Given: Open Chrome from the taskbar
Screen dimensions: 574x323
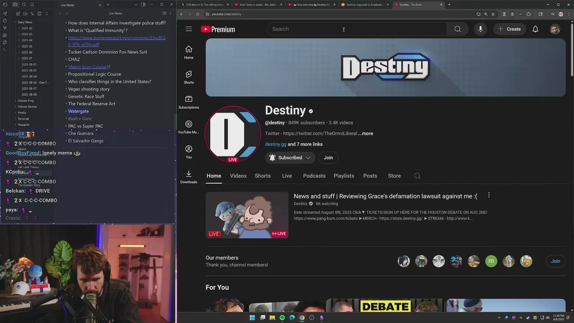Looking at the screenshot, I should tap(302, 318).
